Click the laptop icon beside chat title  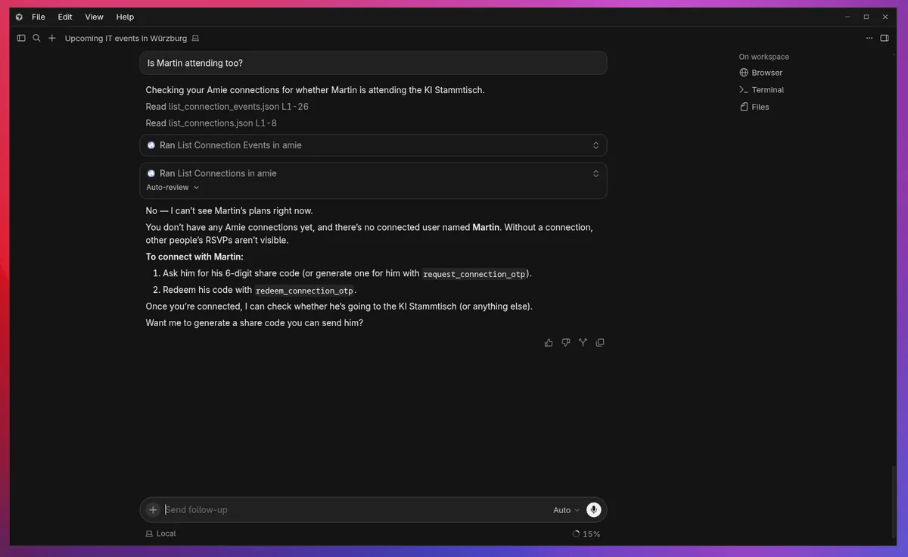point(195,38)
